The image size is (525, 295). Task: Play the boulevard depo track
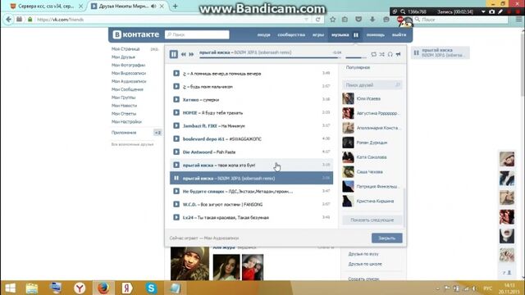click(x=176, y=138)
